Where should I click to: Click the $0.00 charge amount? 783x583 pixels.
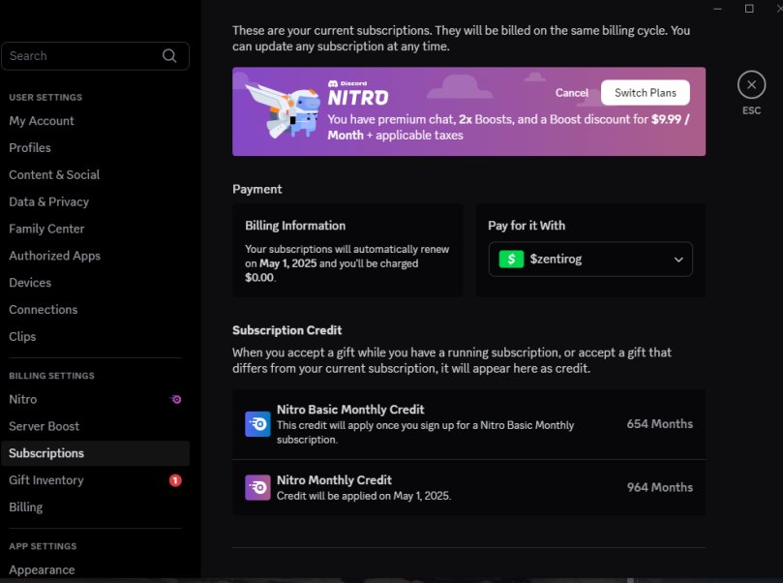(x=259, y=278)
